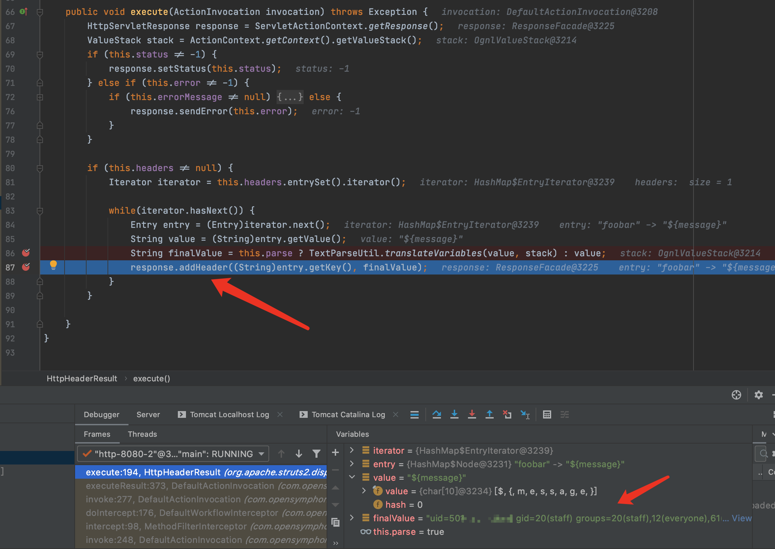Click the override marker on line 66

(24, 12)
